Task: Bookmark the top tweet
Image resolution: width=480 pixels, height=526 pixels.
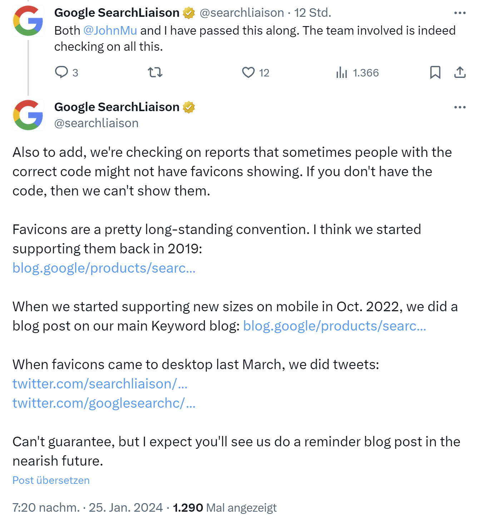Action: (x=435, y=73)
